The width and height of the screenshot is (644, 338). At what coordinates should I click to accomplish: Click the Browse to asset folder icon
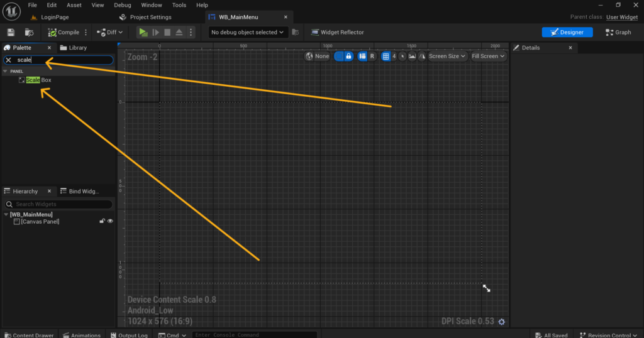coord(29,32)
